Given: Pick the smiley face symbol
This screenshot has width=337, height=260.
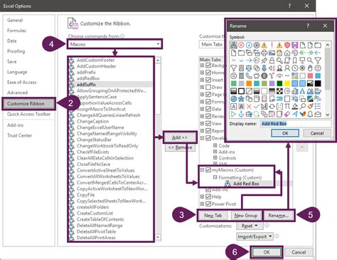Looking at the screenshot, I should point(318,68).
